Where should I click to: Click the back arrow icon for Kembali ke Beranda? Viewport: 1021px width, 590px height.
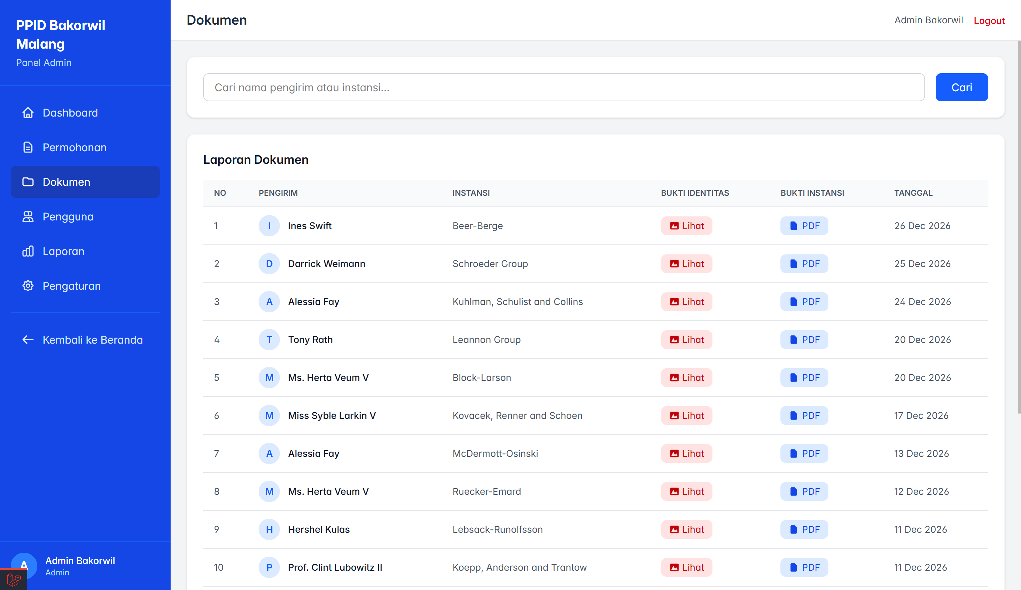[x=28, y=340]
